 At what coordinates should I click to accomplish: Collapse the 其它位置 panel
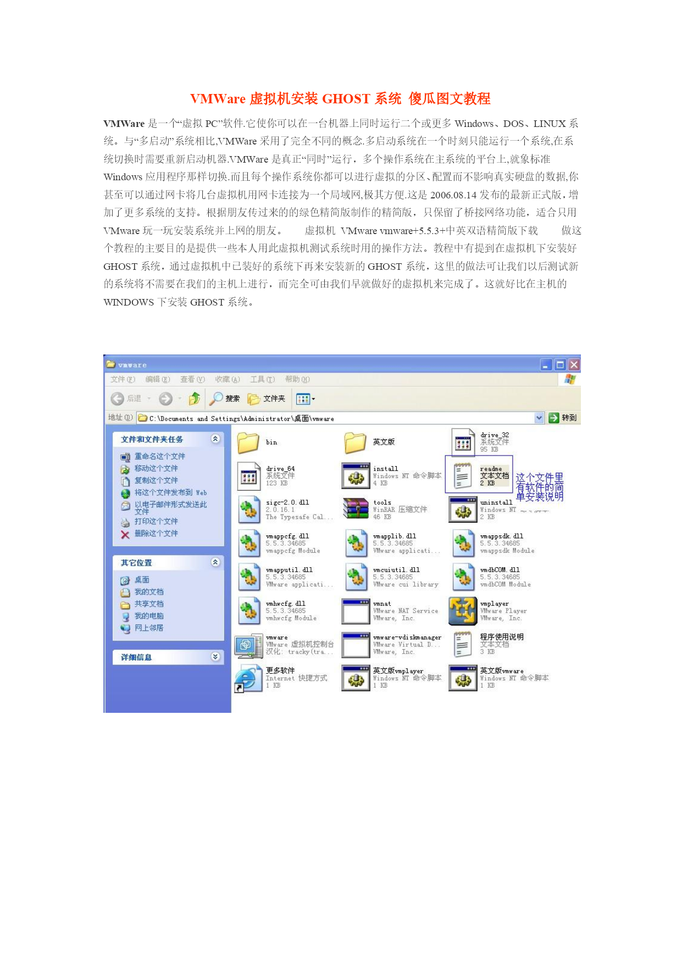coord(215,562)
